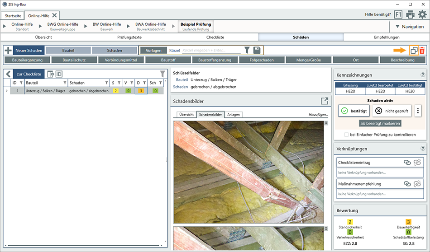Click the BW Online-Hilfe breadcrumb
The height and width of the screenshot is (252, 430).
coord(107,26)
